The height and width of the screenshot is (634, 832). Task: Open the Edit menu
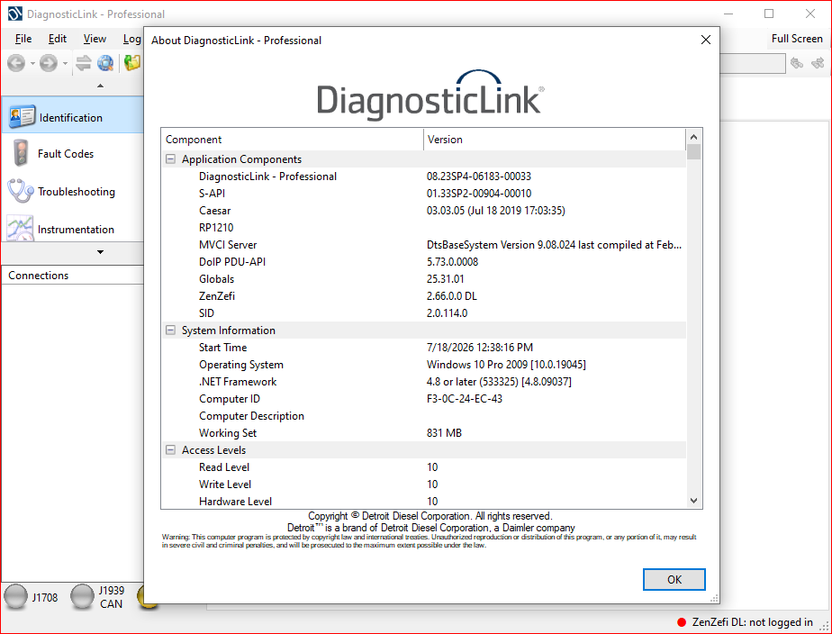pyautogui.click(x=58, y=39)
